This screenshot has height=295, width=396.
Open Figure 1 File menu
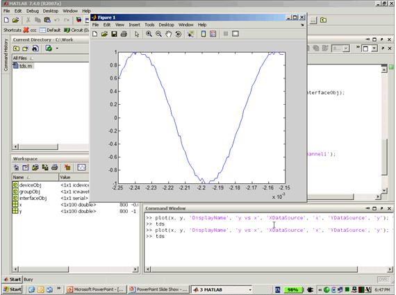95,25
